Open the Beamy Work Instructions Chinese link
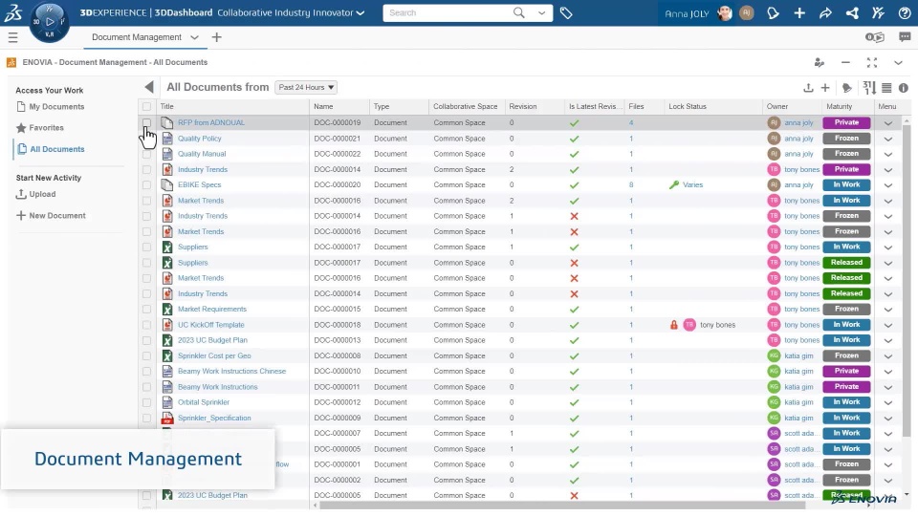The height and width of the screenshot is (516, 918). coord(231,371)
